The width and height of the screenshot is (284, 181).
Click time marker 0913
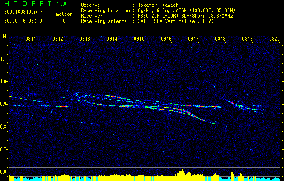(85, 38)
